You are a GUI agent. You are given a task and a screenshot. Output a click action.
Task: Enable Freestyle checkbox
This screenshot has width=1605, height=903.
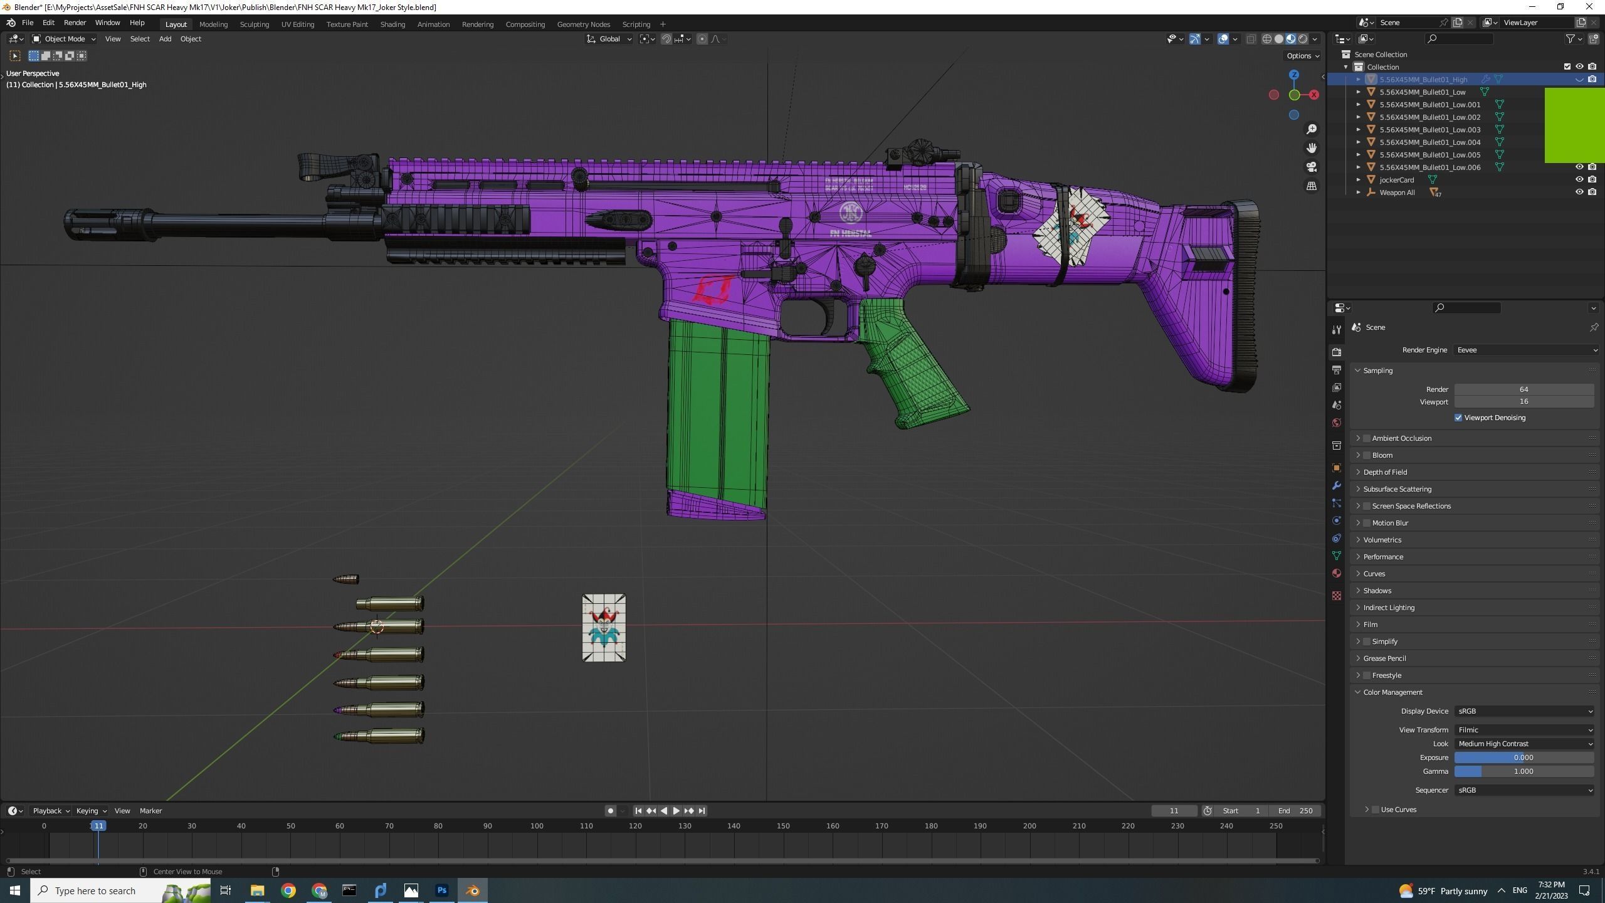click(1367, 675)
